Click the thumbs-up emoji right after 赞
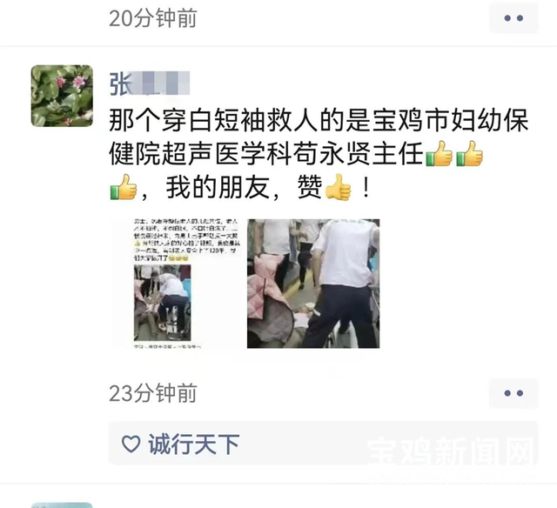The width and height of the screenshot is (557, 508). coord(339,187)
